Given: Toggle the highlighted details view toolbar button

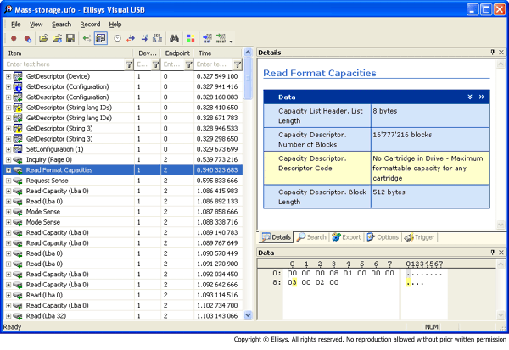Looking at the screenshot, I should pyautogui.click(x=100, y=39).
